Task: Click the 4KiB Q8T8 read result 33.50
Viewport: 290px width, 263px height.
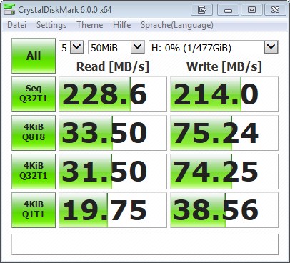Action: tap(113, 133)
